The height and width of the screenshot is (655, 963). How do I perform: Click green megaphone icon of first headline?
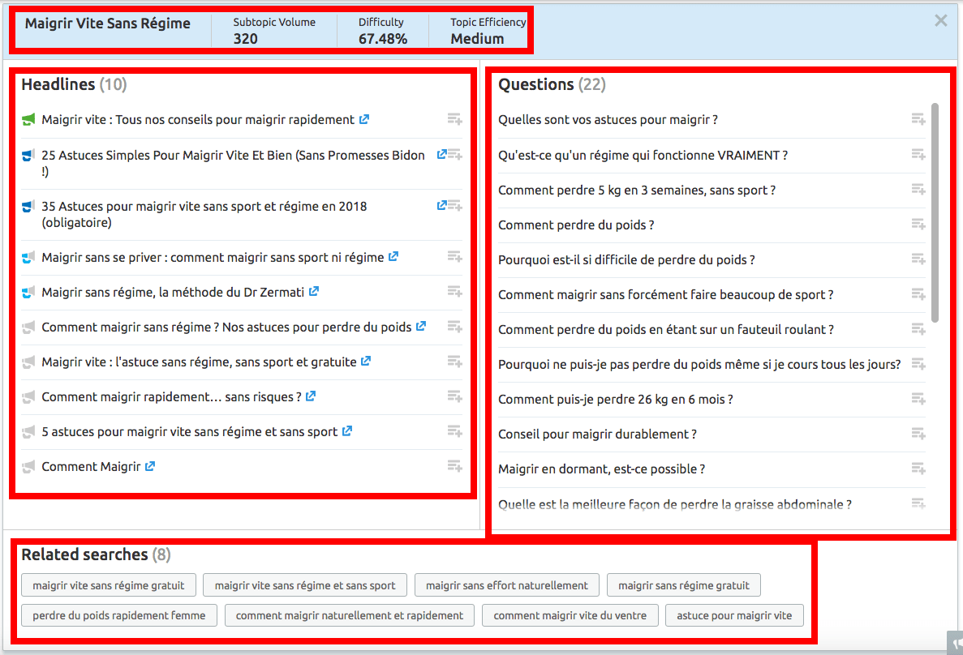click(x=29, y=120)
